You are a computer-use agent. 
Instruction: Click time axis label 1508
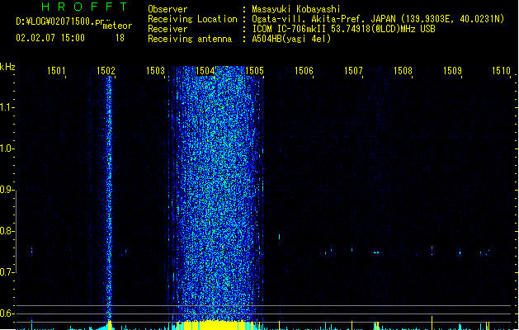[x=403, y=70]
